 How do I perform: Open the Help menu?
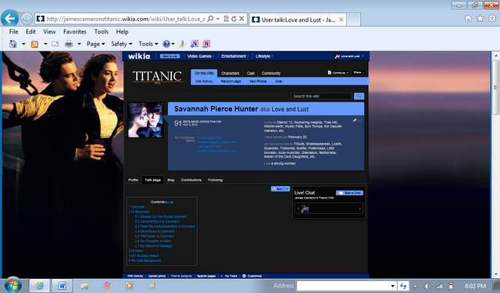pos(122,31)
